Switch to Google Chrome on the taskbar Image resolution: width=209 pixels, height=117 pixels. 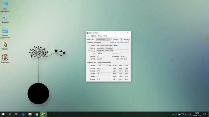[x=37, y=114]
